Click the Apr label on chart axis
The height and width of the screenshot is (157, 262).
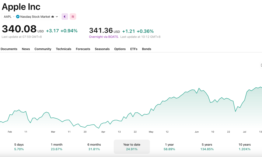coord(103,132)
